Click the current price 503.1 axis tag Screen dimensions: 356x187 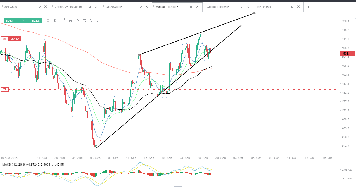click(347, 54)
